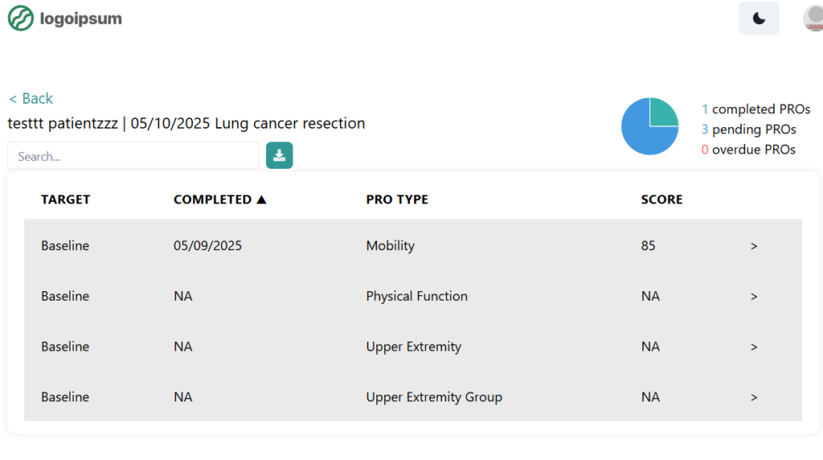
Task: Sort table by SCORE column
Action: click(x=662, y=199)
